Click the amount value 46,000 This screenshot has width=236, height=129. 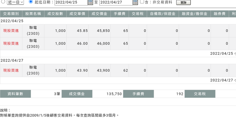103,44
